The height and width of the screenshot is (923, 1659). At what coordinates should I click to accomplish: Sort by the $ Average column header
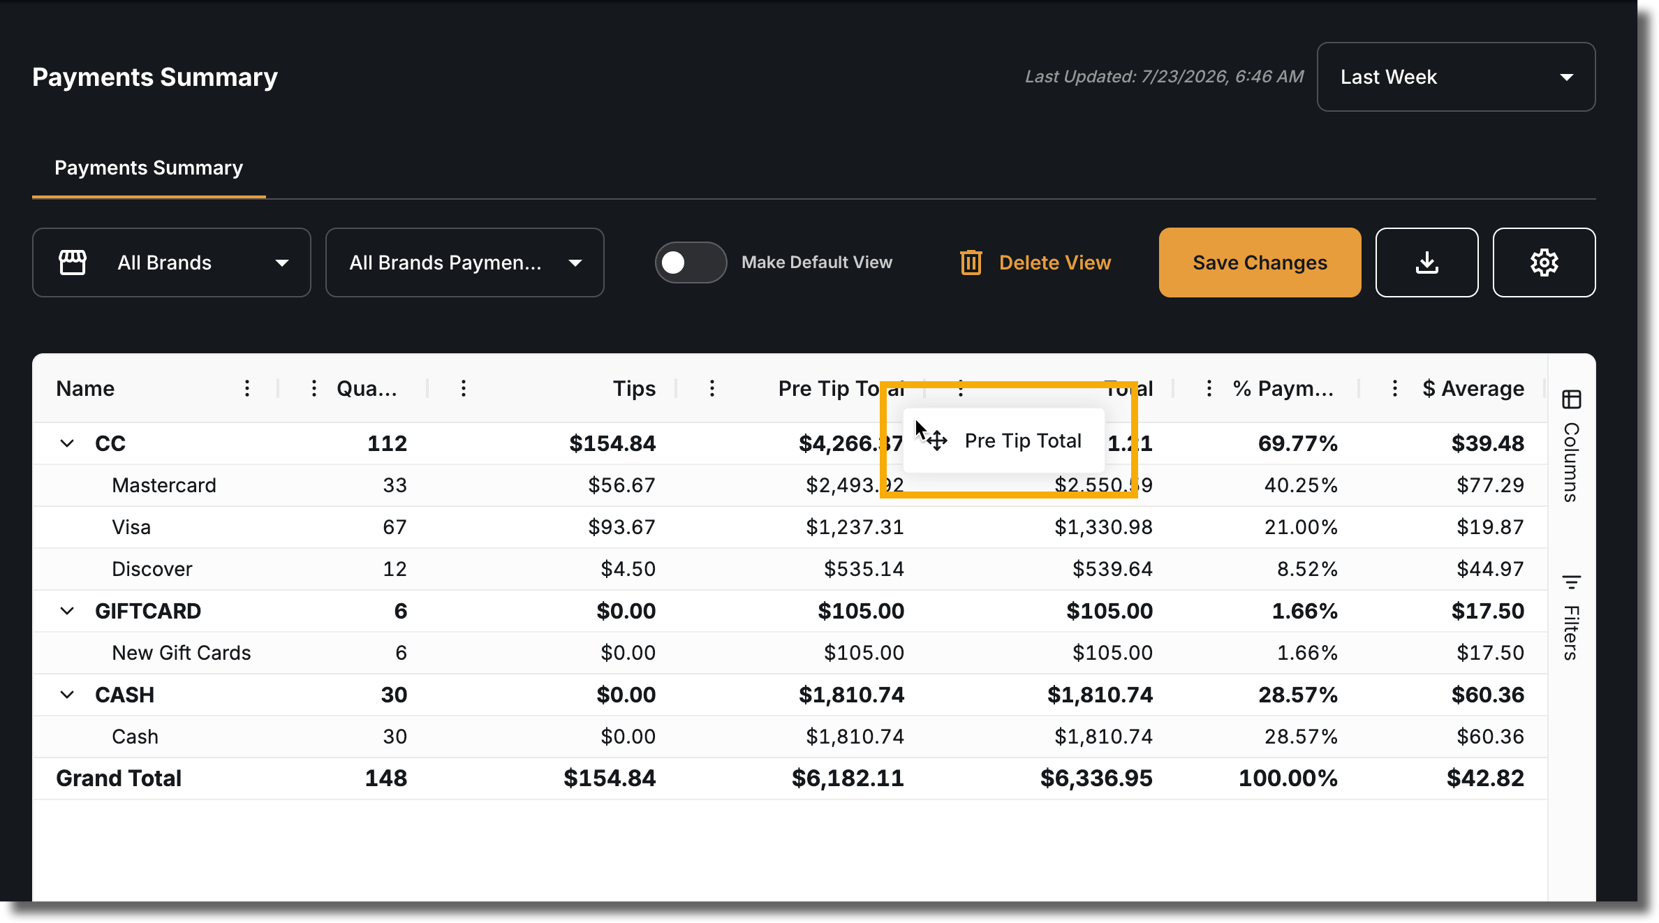pyautogui.click(x=1473, y=388)
